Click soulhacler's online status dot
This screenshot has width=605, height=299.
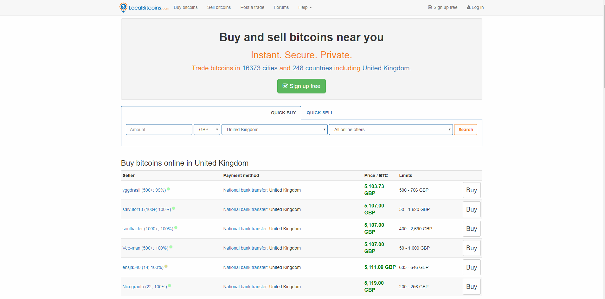click(176, 228)
